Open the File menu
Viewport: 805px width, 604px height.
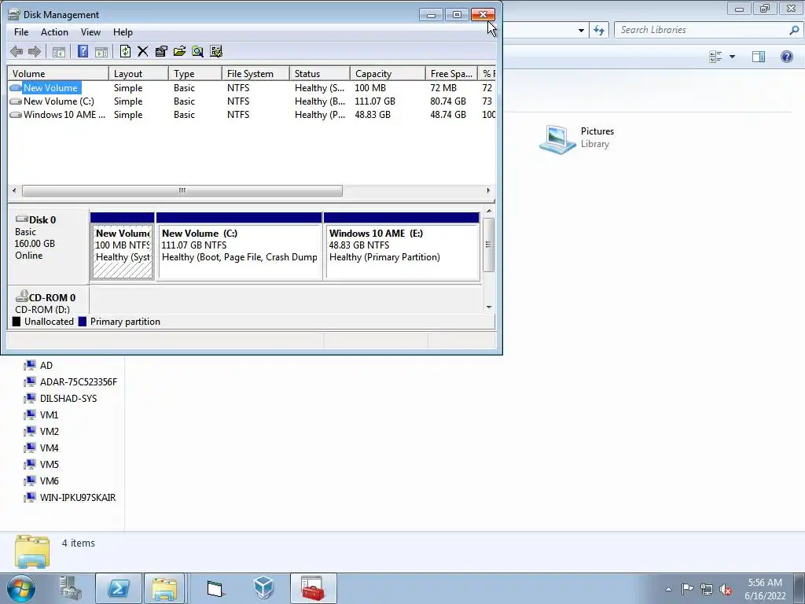(21, 31)
